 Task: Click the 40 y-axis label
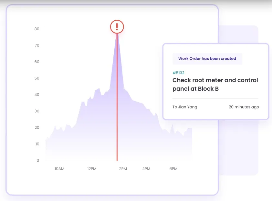click(x=37, y=95)
